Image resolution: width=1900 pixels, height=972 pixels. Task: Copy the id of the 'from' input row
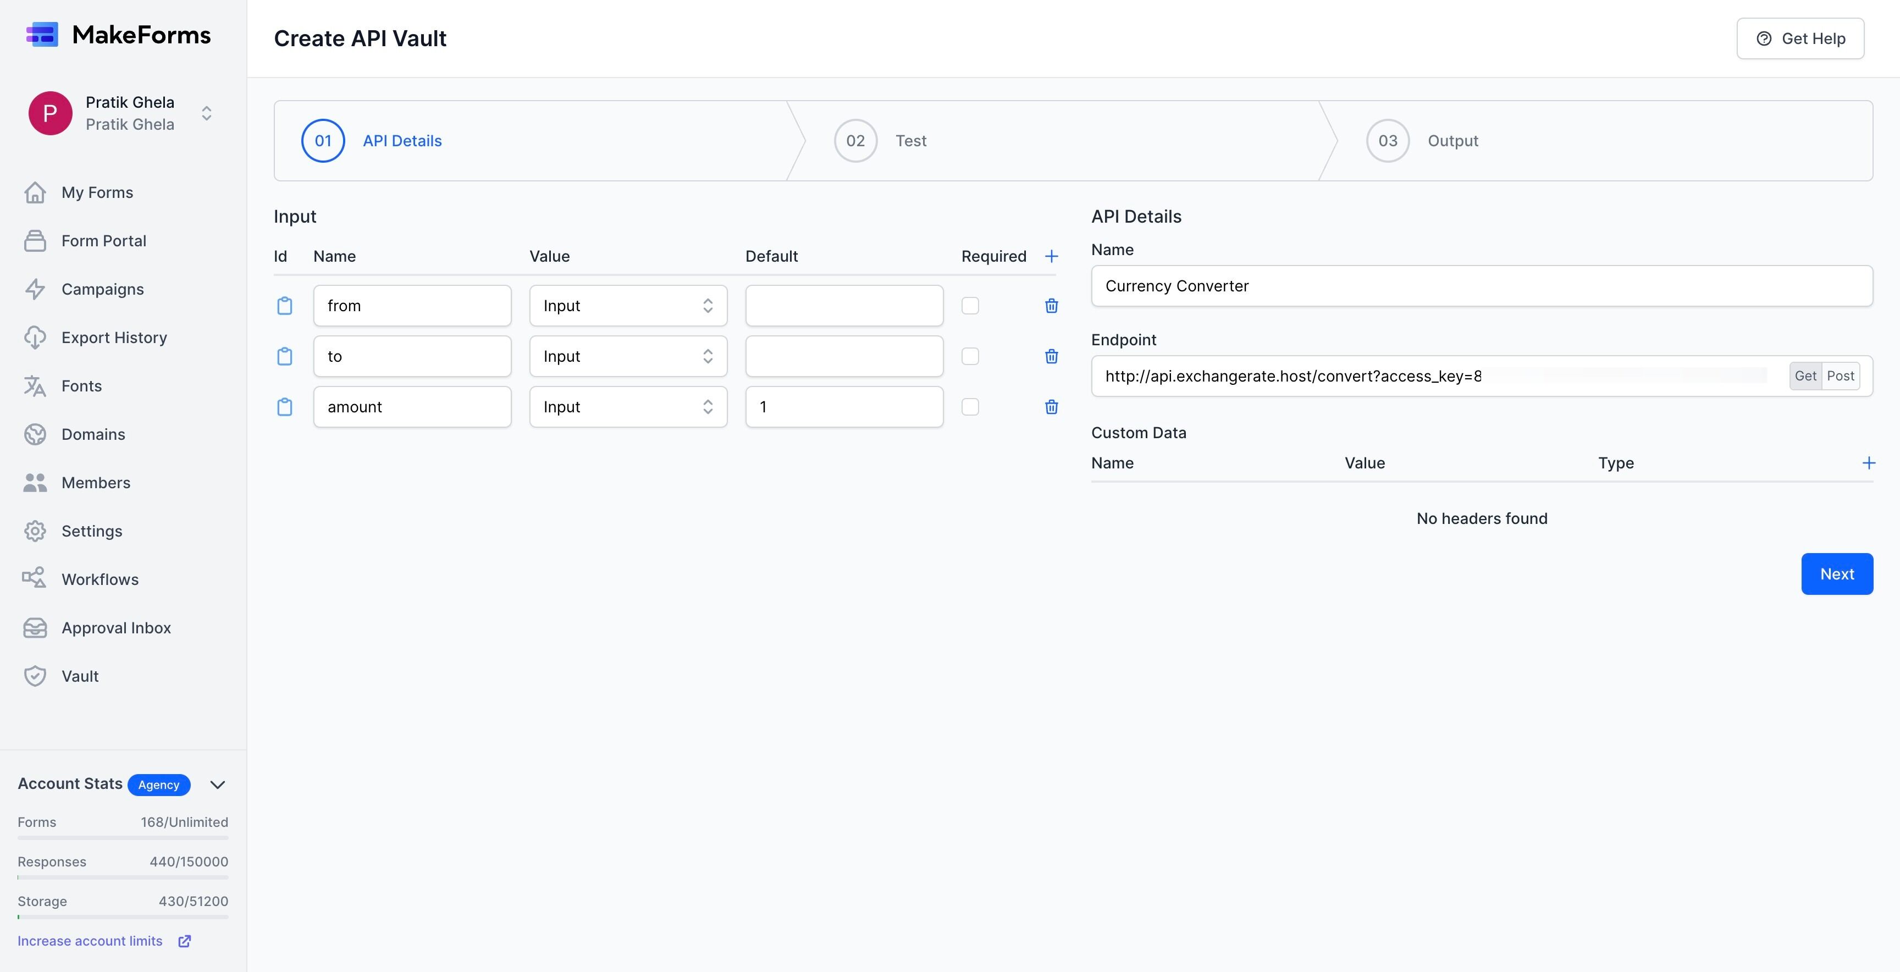285,305
